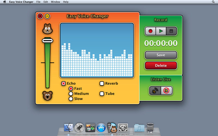Open the Apple menu

pyautogui.click(x=5, y=2)
